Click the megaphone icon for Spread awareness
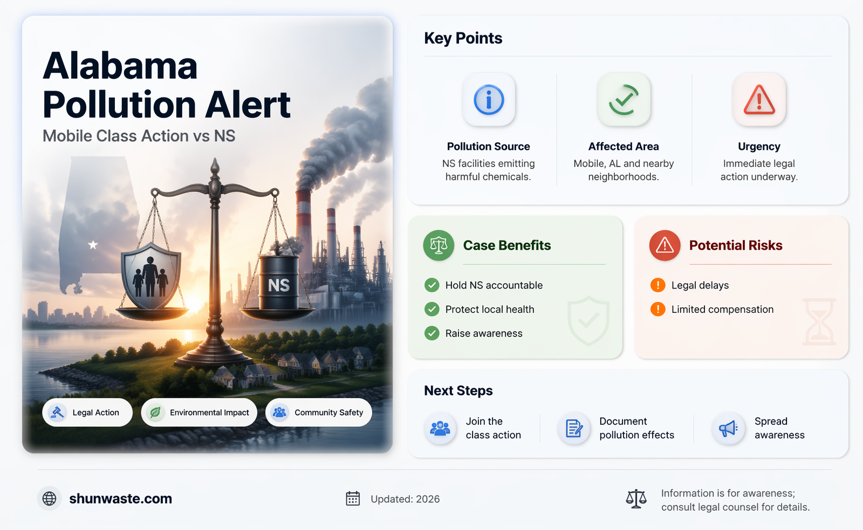 [x=728, y=429]
